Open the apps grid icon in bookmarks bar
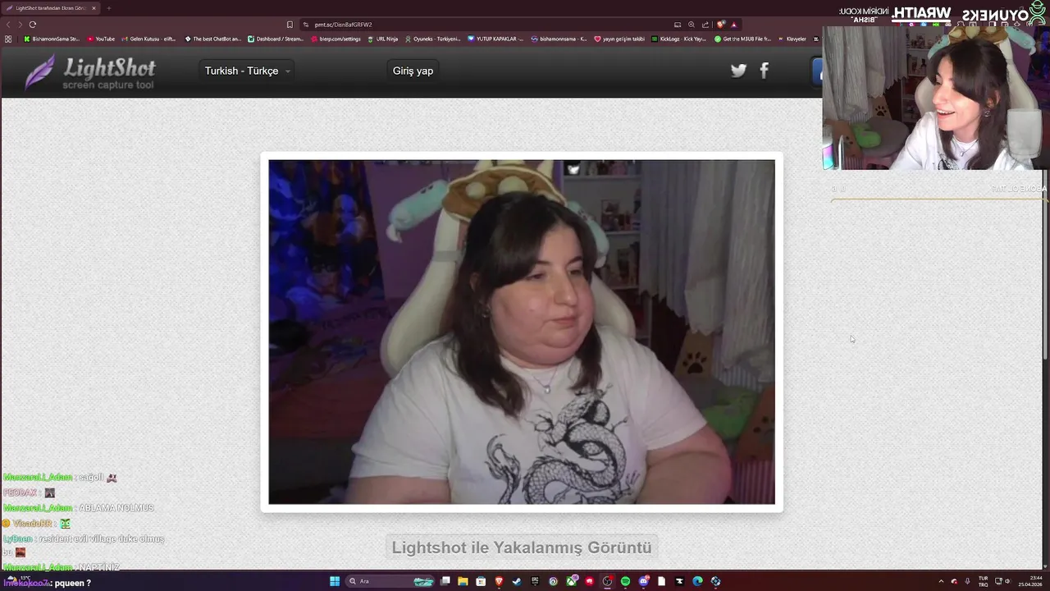 point(8,39)
